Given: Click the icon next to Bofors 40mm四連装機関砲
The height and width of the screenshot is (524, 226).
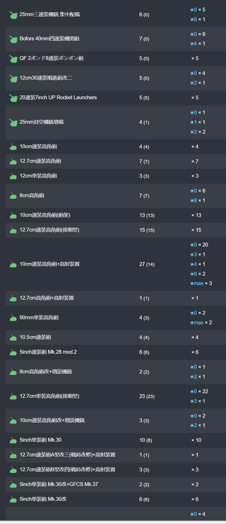Looking at the screenshot, I should tap(13, 39).
